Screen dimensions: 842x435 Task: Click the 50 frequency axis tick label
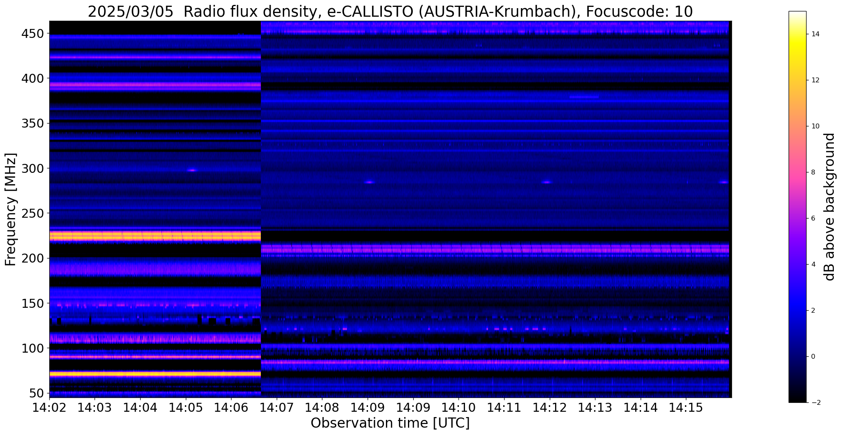click(37, 394)
